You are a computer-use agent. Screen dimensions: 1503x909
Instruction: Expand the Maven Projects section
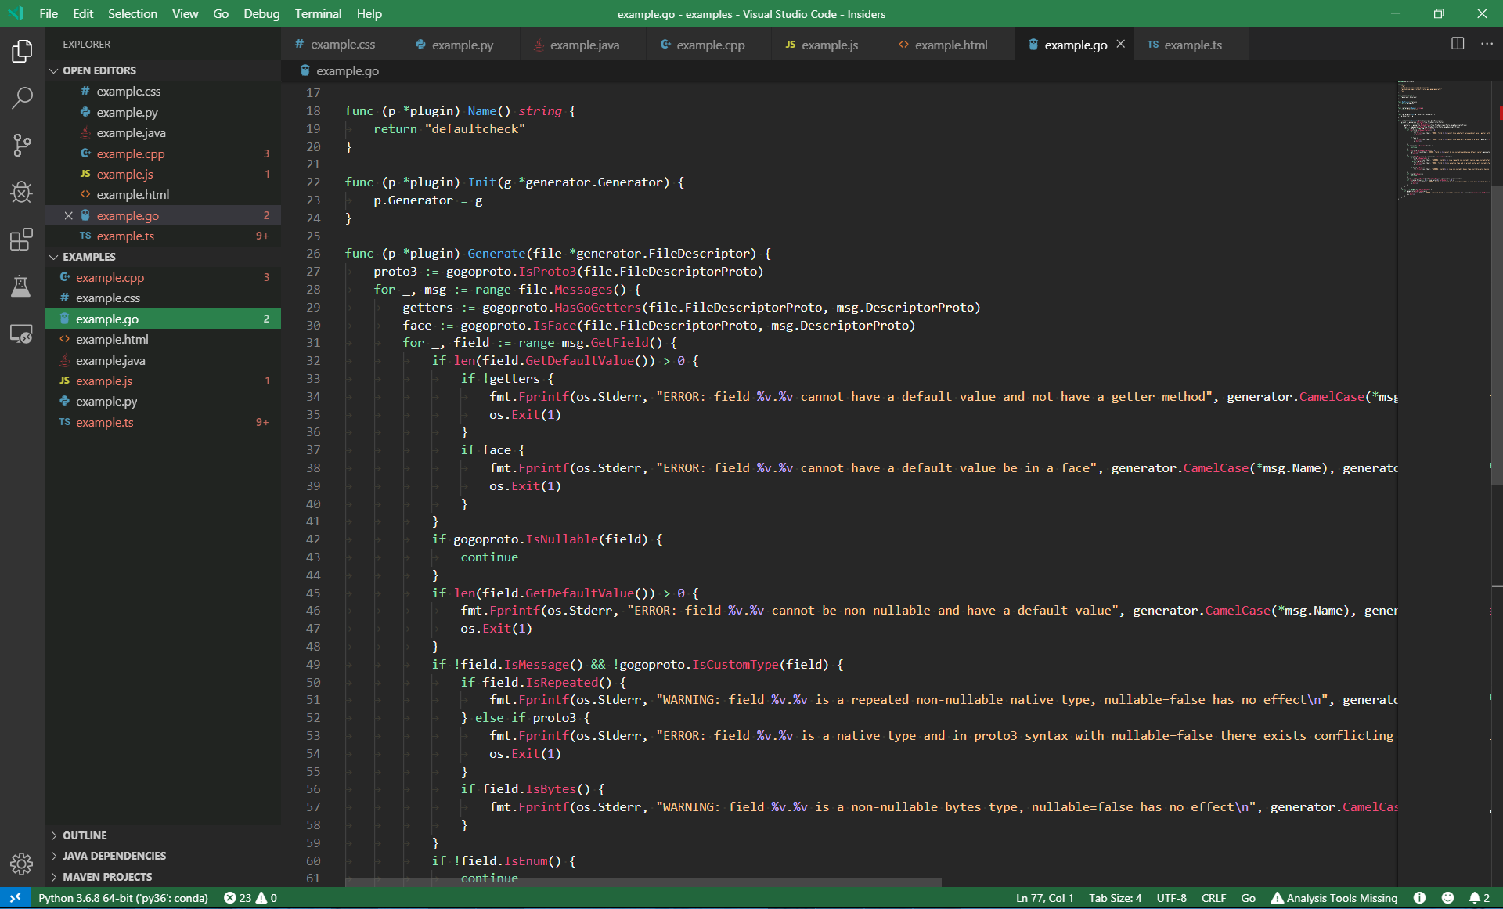[107, 877]
